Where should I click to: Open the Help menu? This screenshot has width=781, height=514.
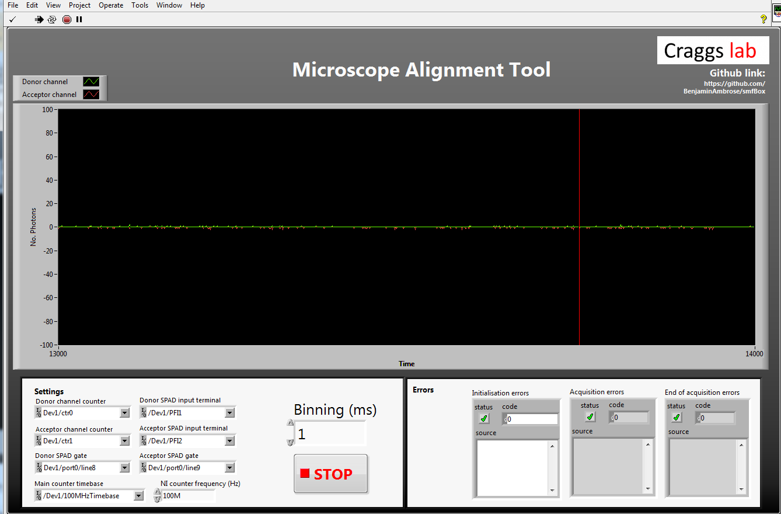pyautogui.click(x=198, y=5)
